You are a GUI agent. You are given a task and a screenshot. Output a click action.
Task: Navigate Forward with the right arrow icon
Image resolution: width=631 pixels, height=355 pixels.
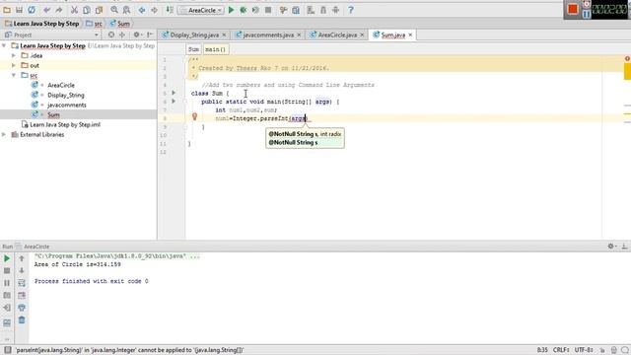point(154,10)
